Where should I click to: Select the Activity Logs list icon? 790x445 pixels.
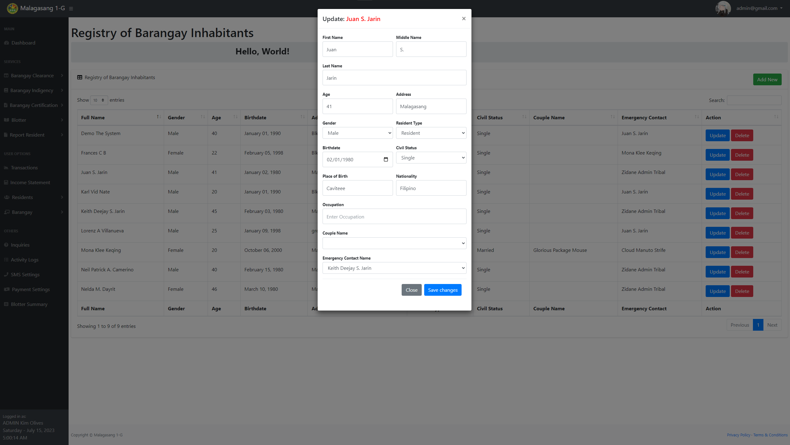[x=6, y=260]
